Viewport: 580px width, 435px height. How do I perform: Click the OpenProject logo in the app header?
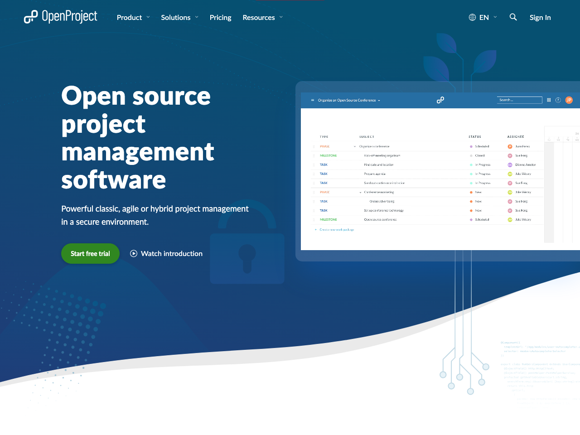coord(440,100)
